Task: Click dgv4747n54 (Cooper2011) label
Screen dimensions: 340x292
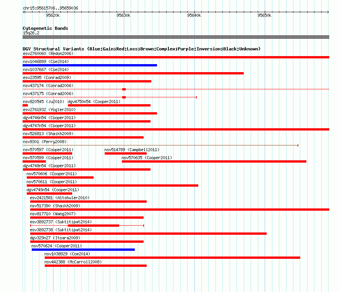Action: coord(49,126)
